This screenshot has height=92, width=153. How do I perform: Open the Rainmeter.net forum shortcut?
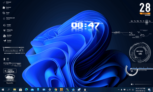[x=9, y=18]
